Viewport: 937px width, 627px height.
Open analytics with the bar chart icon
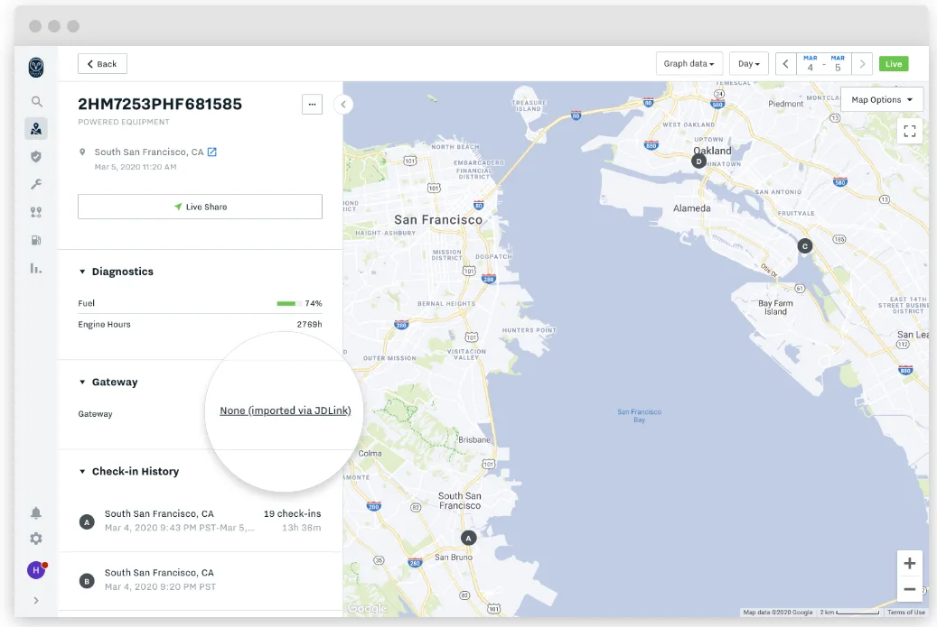(x=36, y=268)
